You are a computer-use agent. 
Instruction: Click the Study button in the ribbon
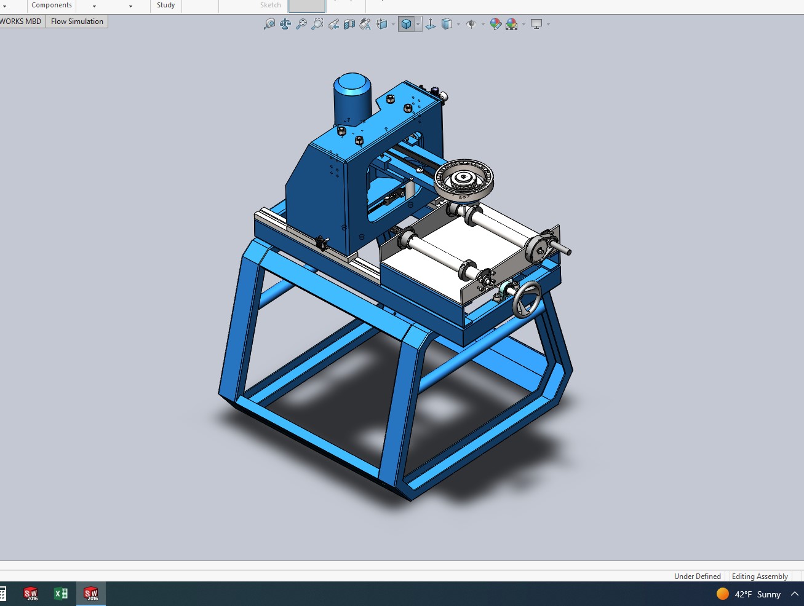click(x=165, y=6)
